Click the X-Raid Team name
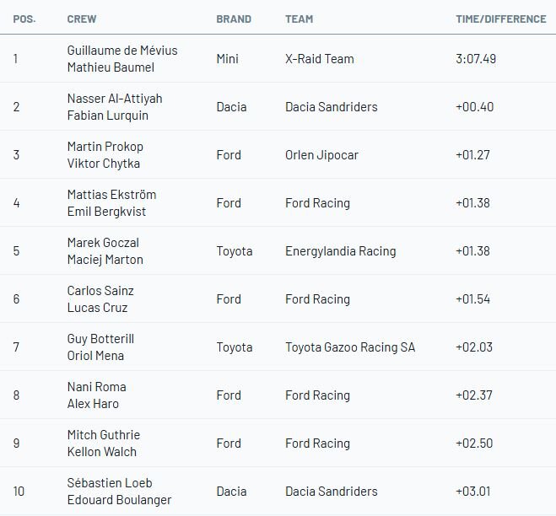 tap(320, 59)
